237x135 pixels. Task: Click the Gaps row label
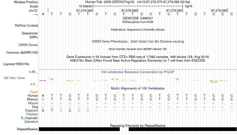pyautogui.click(x=34, y=92)
